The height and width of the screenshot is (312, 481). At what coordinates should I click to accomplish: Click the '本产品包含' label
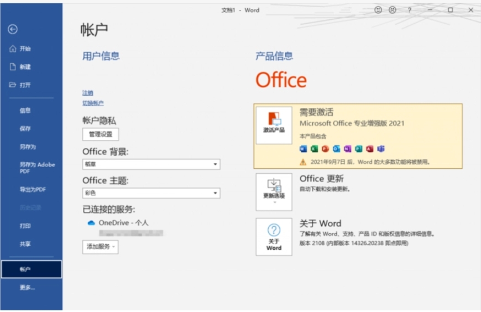[313, 136]
